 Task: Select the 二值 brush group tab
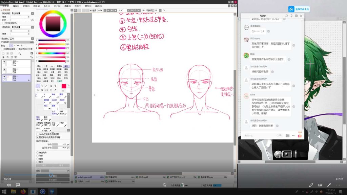[46, 66]
